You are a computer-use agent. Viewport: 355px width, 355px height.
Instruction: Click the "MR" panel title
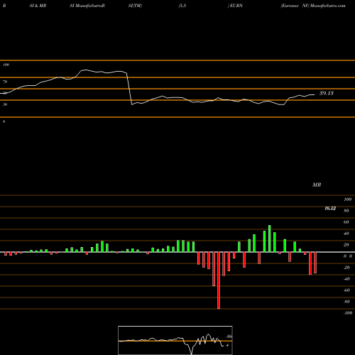pyautogui.click(x=317, y=185)
